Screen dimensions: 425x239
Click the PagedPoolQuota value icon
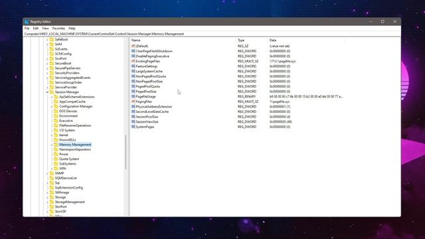(x=133, y=86)
